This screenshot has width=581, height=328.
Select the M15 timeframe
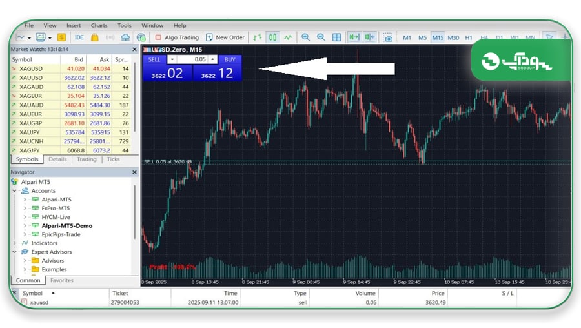click(x=438, y=37)
